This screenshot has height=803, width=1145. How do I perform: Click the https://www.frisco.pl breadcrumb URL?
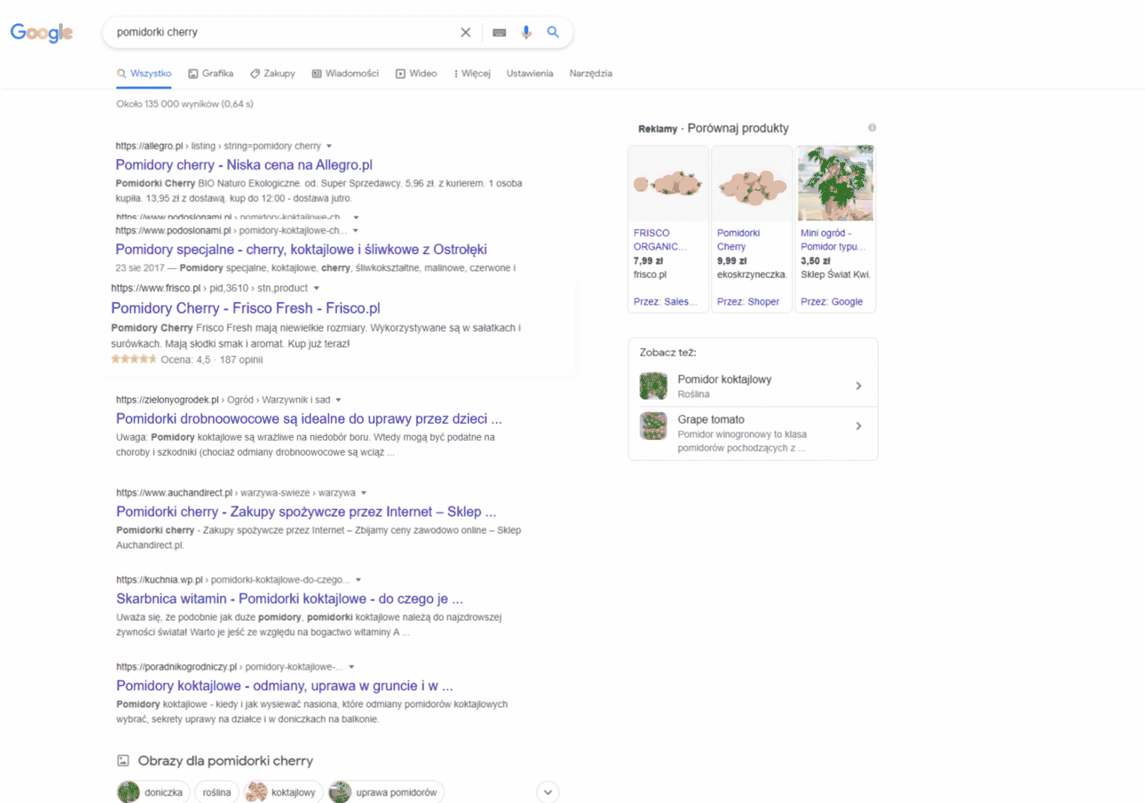click(155, 288)
